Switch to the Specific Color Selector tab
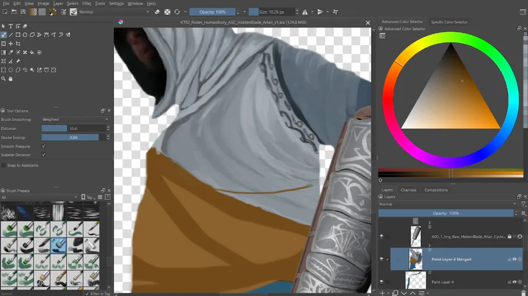The width and height of the screenshot is (528, 296). click(449, 22)
